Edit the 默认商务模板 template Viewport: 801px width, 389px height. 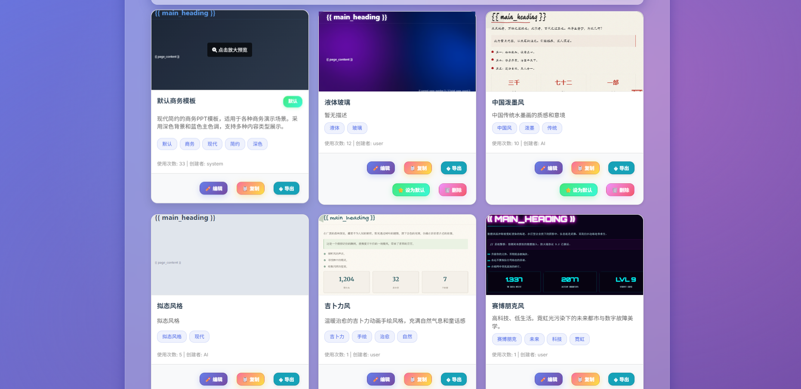coord(213,188)
